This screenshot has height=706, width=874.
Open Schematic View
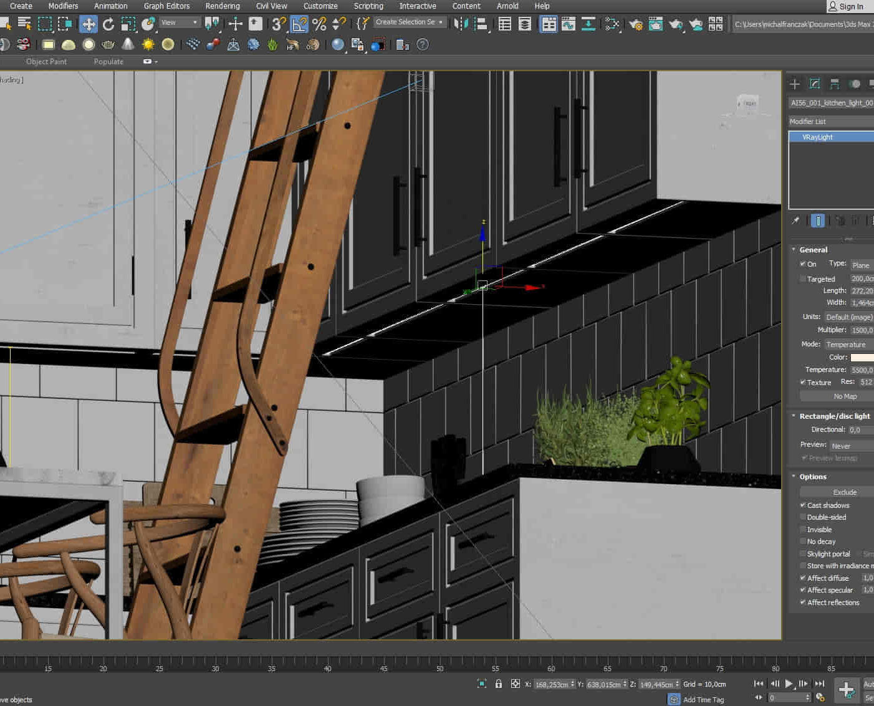(588, 24)
